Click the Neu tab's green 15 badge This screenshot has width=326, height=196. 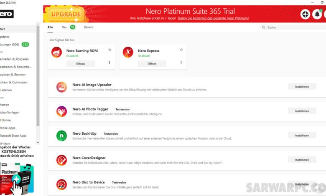pos(73,27)
